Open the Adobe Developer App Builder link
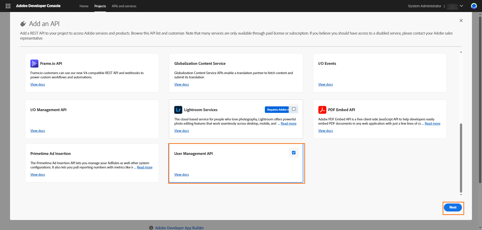Viewport: 482px width, 230px height. pos(179,228)
